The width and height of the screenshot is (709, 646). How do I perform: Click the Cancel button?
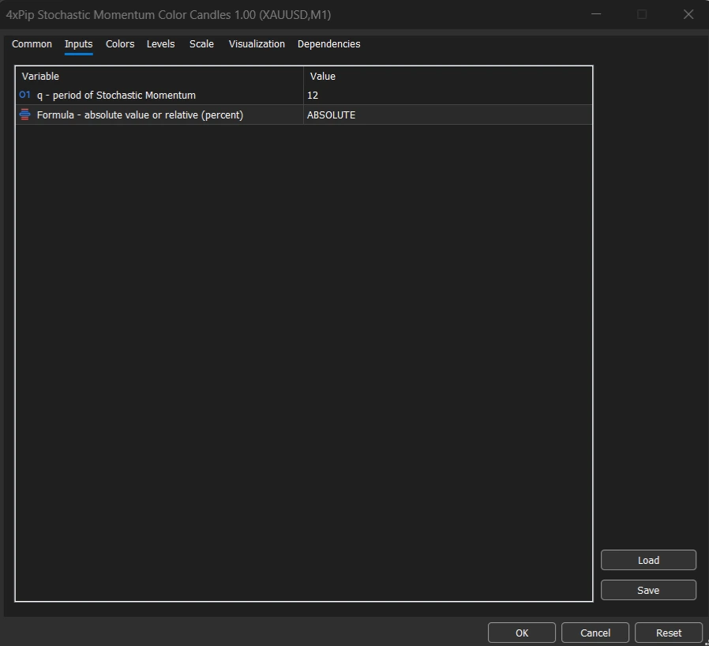[595, 633]
